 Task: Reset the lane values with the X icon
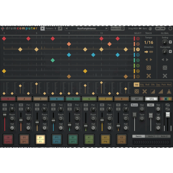[145, 91]
